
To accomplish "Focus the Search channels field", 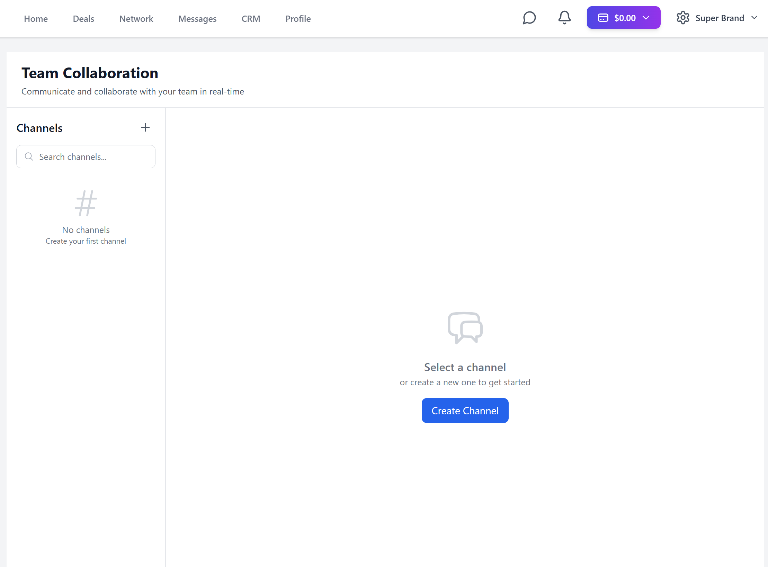I will point(86,157).
